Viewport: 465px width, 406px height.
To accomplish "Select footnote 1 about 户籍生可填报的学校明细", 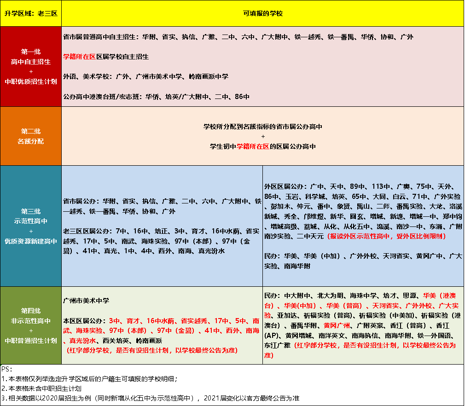I will pyautogui.click(x=89, y=379).
